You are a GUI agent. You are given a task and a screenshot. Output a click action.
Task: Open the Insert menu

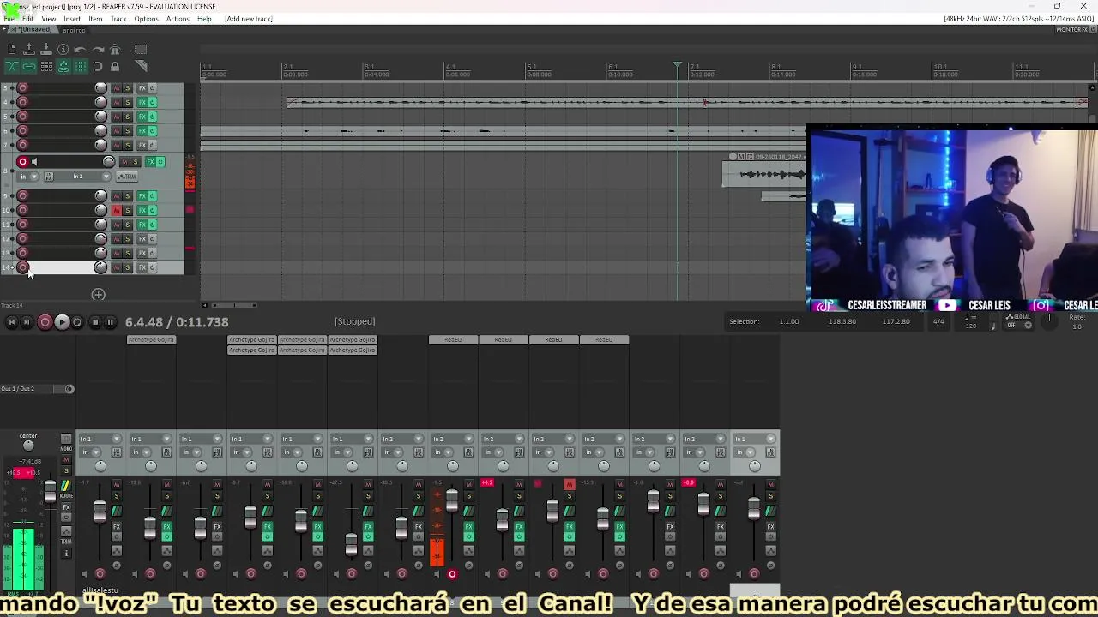pos(72,19)
